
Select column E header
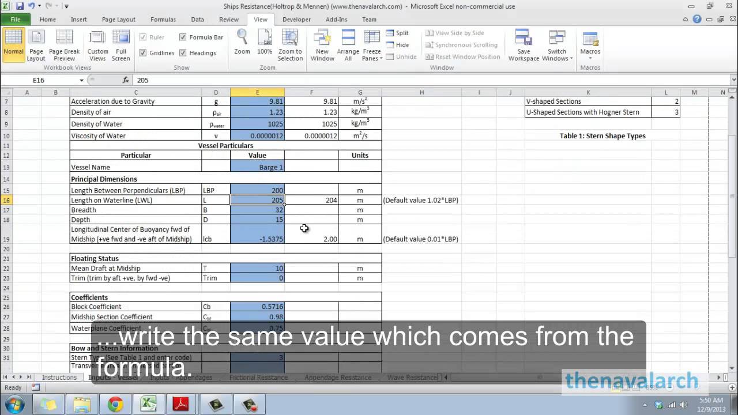(257, 92)
